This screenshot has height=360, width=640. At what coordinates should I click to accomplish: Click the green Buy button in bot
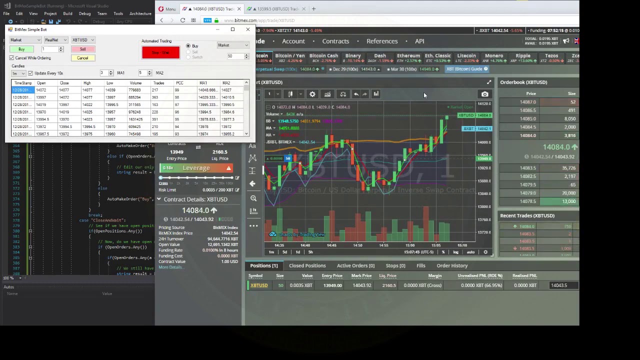(x=21, y=49)
